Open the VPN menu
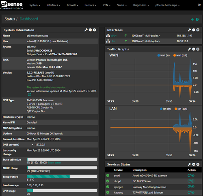This screenshot has height=196, width=203. coord(107,5)
